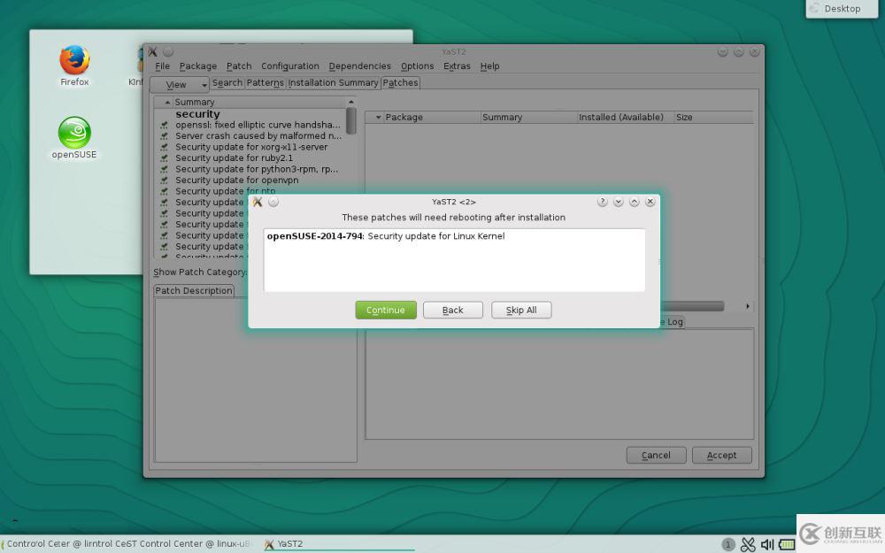Image resolution: width=885 pixels, height=553 pixels.
Task: Select the Patch Description tab
Action: (x=194, y=290)
